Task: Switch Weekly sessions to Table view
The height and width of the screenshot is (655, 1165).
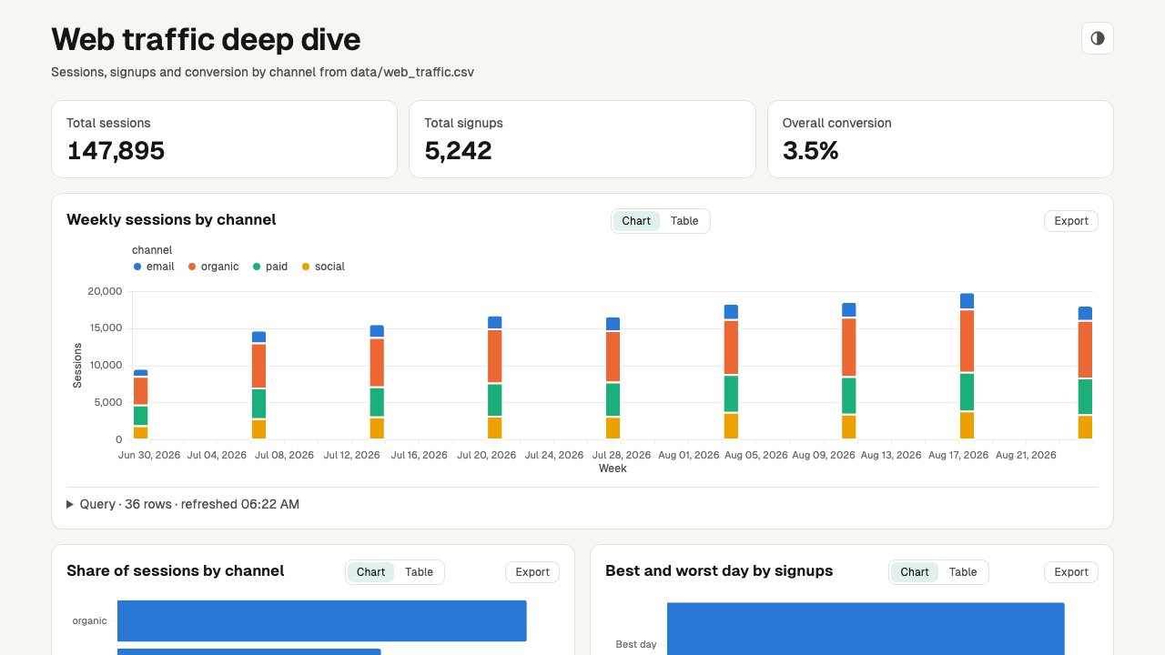Action: click(x=684, y=221)
